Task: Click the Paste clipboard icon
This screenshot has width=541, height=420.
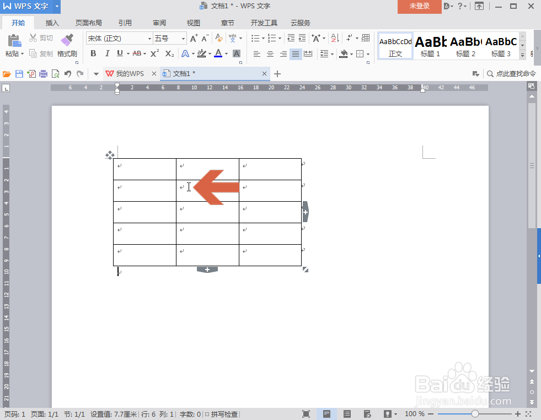Action: [x=14, y=41]
